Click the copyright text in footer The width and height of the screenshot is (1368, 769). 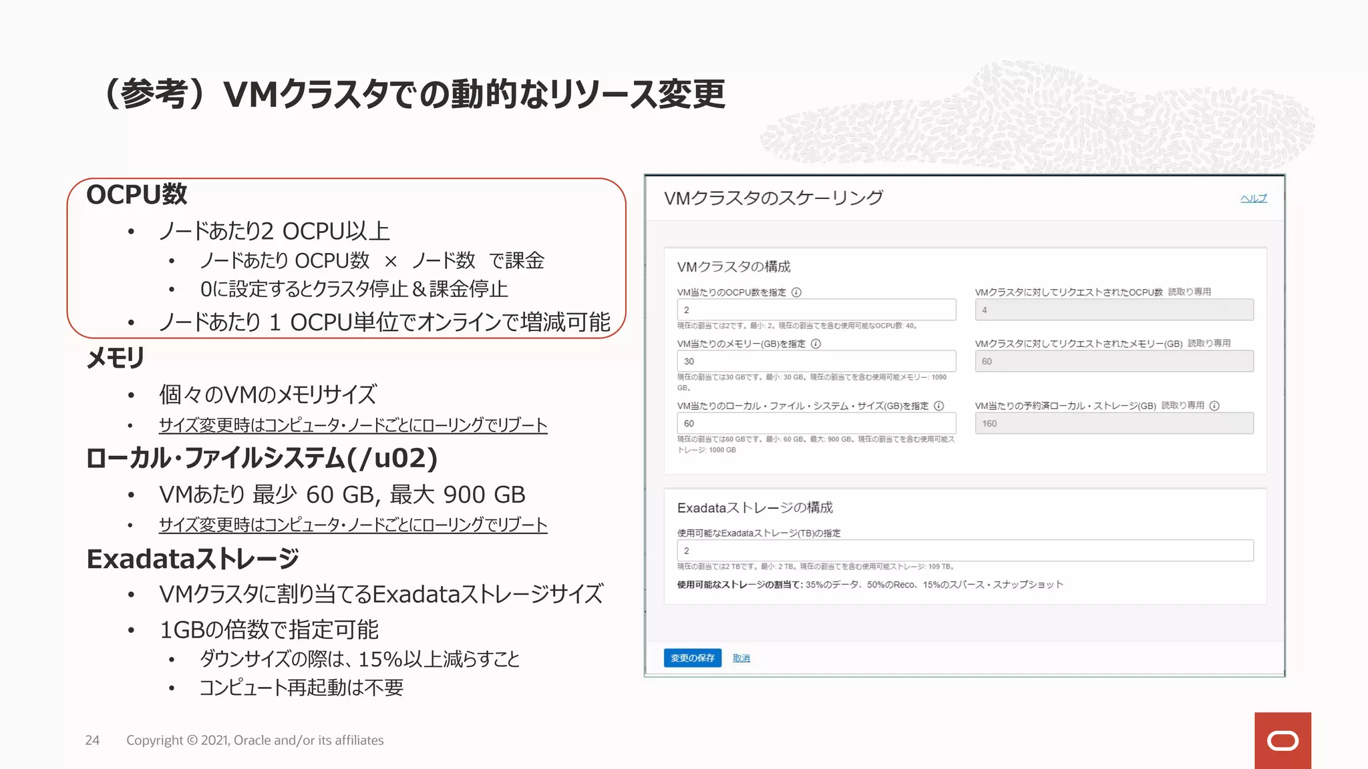(x=254, y=740)
